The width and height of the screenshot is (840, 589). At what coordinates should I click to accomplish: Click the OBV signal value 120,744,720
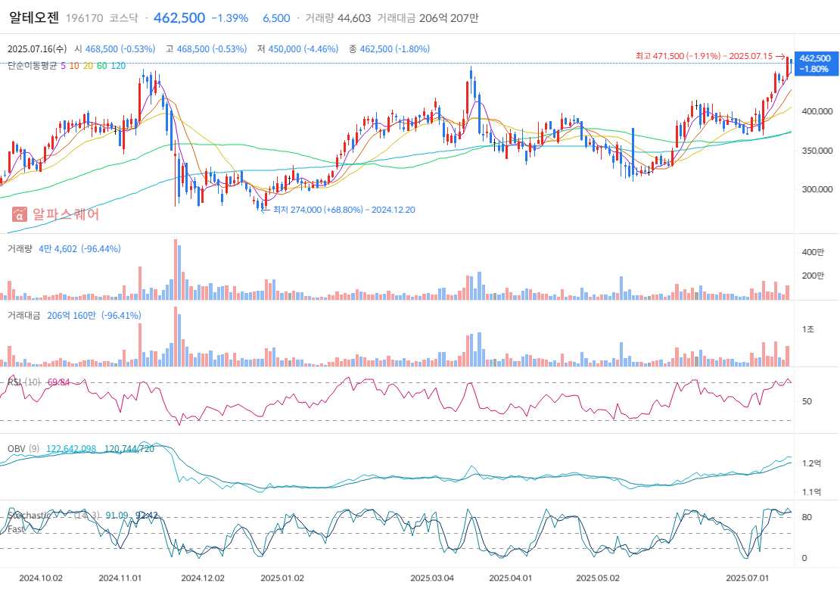point(129,449)
